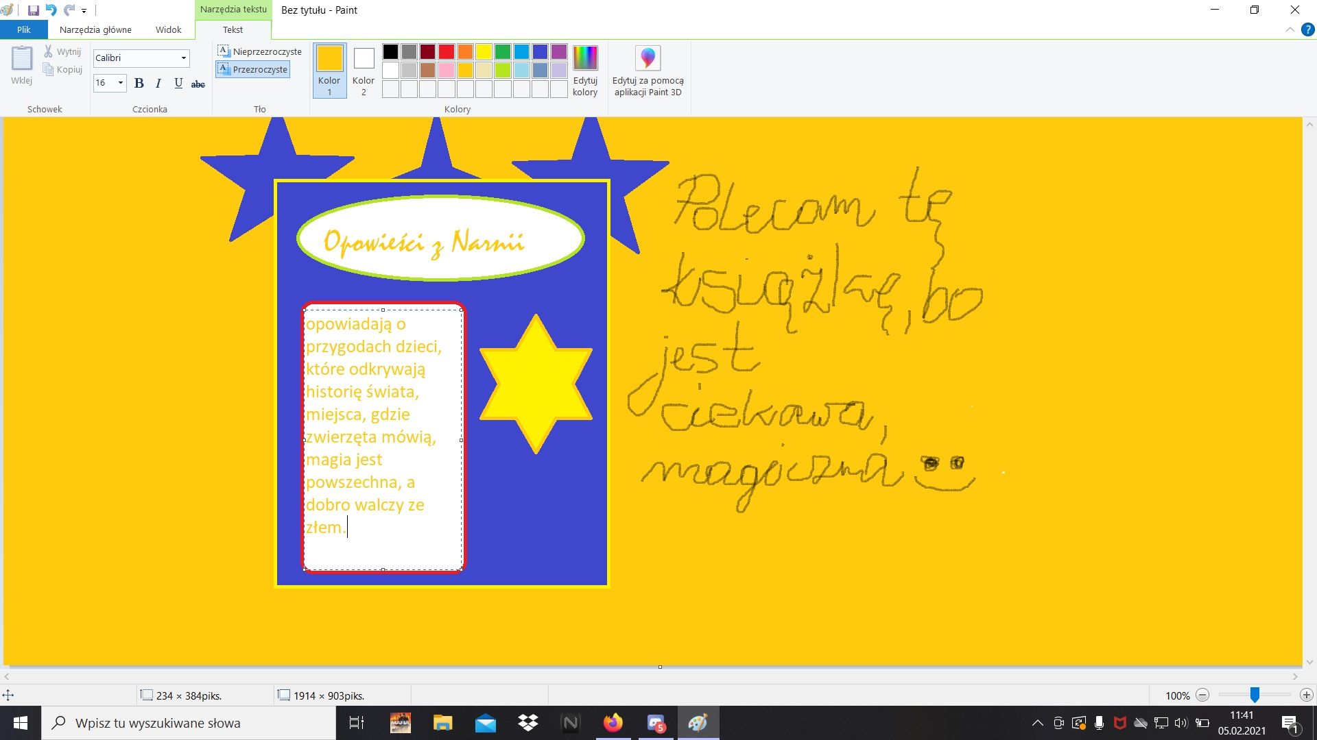The height and width of the screenshot is (740, 1317).
Task: Click the save icon in title bar
Action: tap(33, 10)
